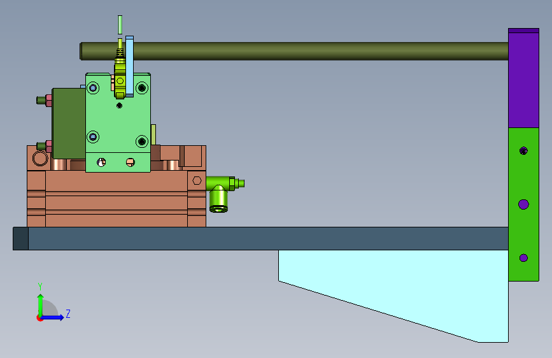Select the small light green pin above rod

click(x=120, y=25)
